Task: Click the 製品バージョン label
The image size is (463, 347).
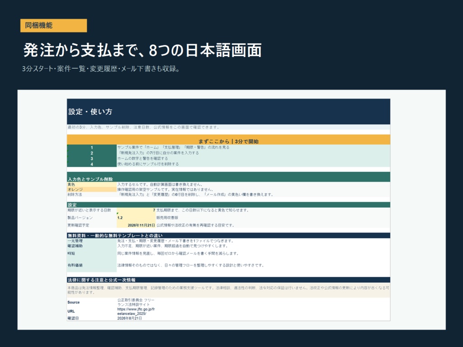Action: click(x=80, y=218)
